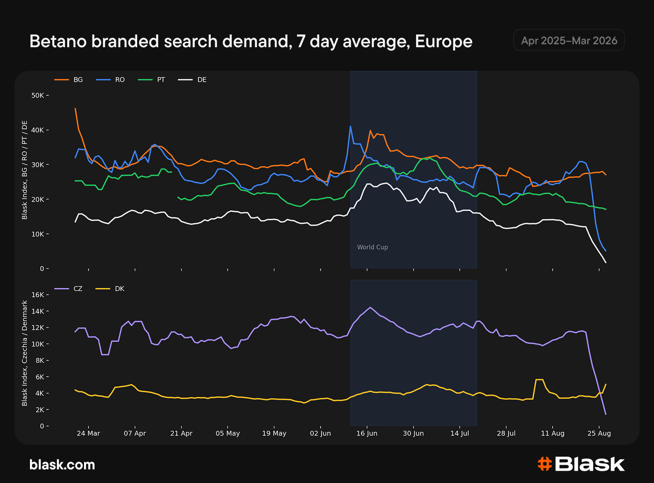654x483 pixels.
Task: Select the 25 Aug date tick label
Action: tap(599, 434)
